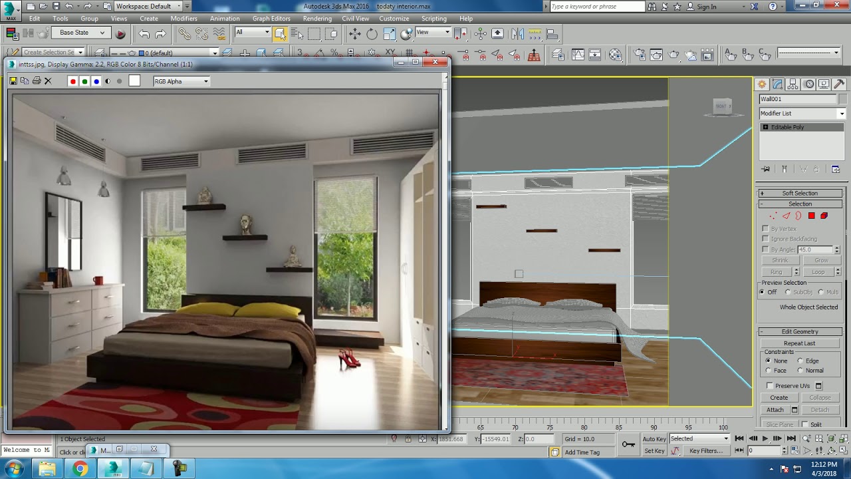The height and width of the screenshot is (479, 851).
Task: Toggle the red channel in render window
Action: [x=73, y=81]
